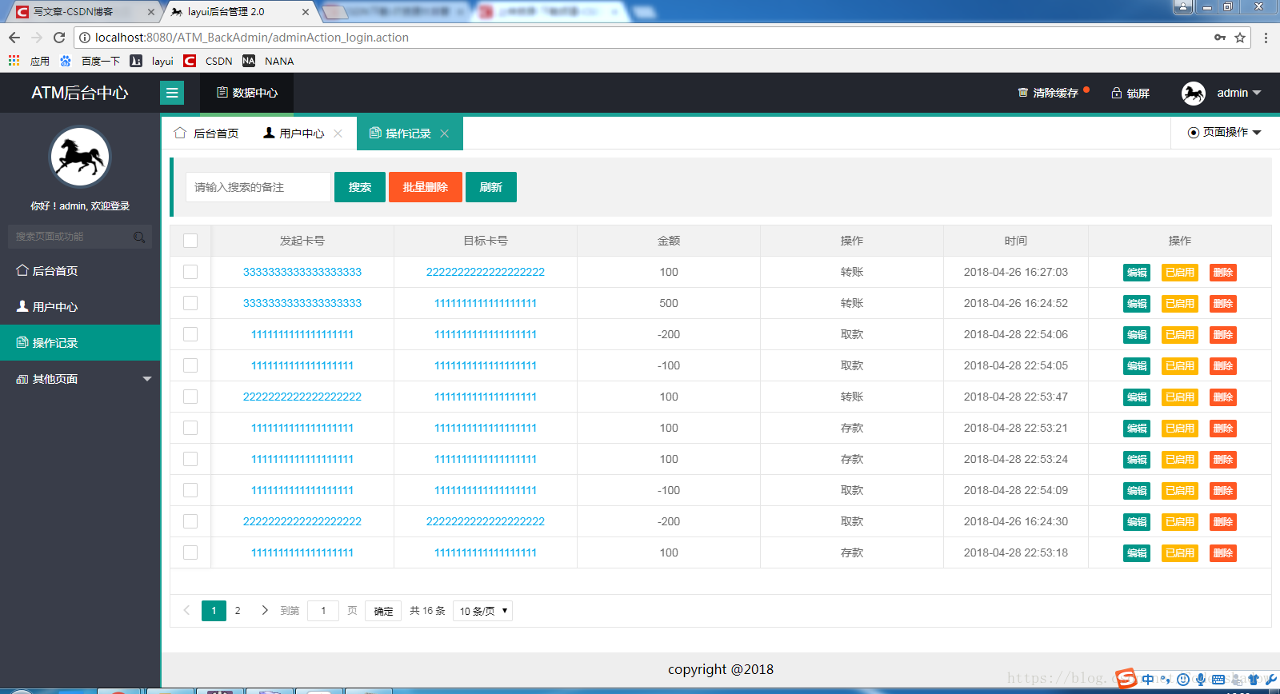Click the previous page arrow in pagination
Screen dimensions: 1280x694
point(186,611)
